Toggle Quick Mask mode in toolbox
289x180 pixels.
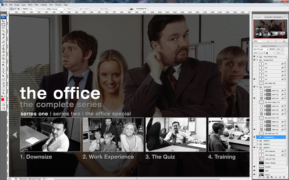(3, 105)
